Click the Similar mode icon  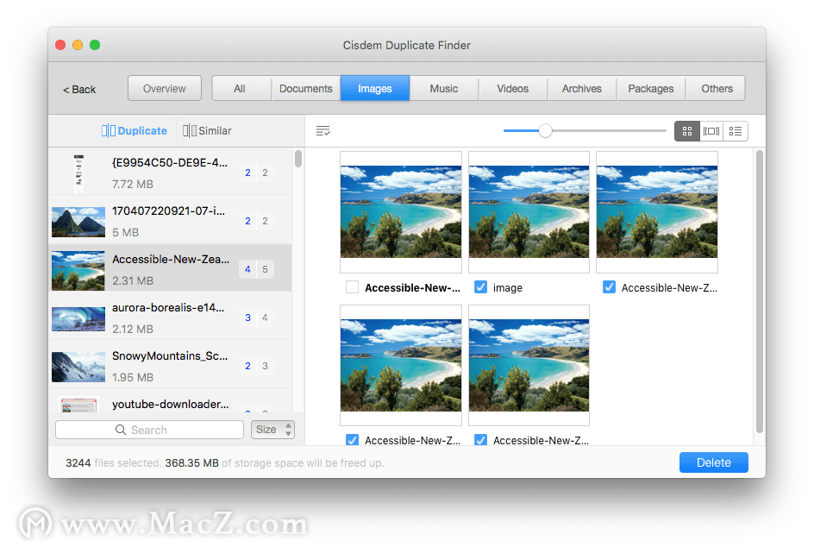(190, 131)
